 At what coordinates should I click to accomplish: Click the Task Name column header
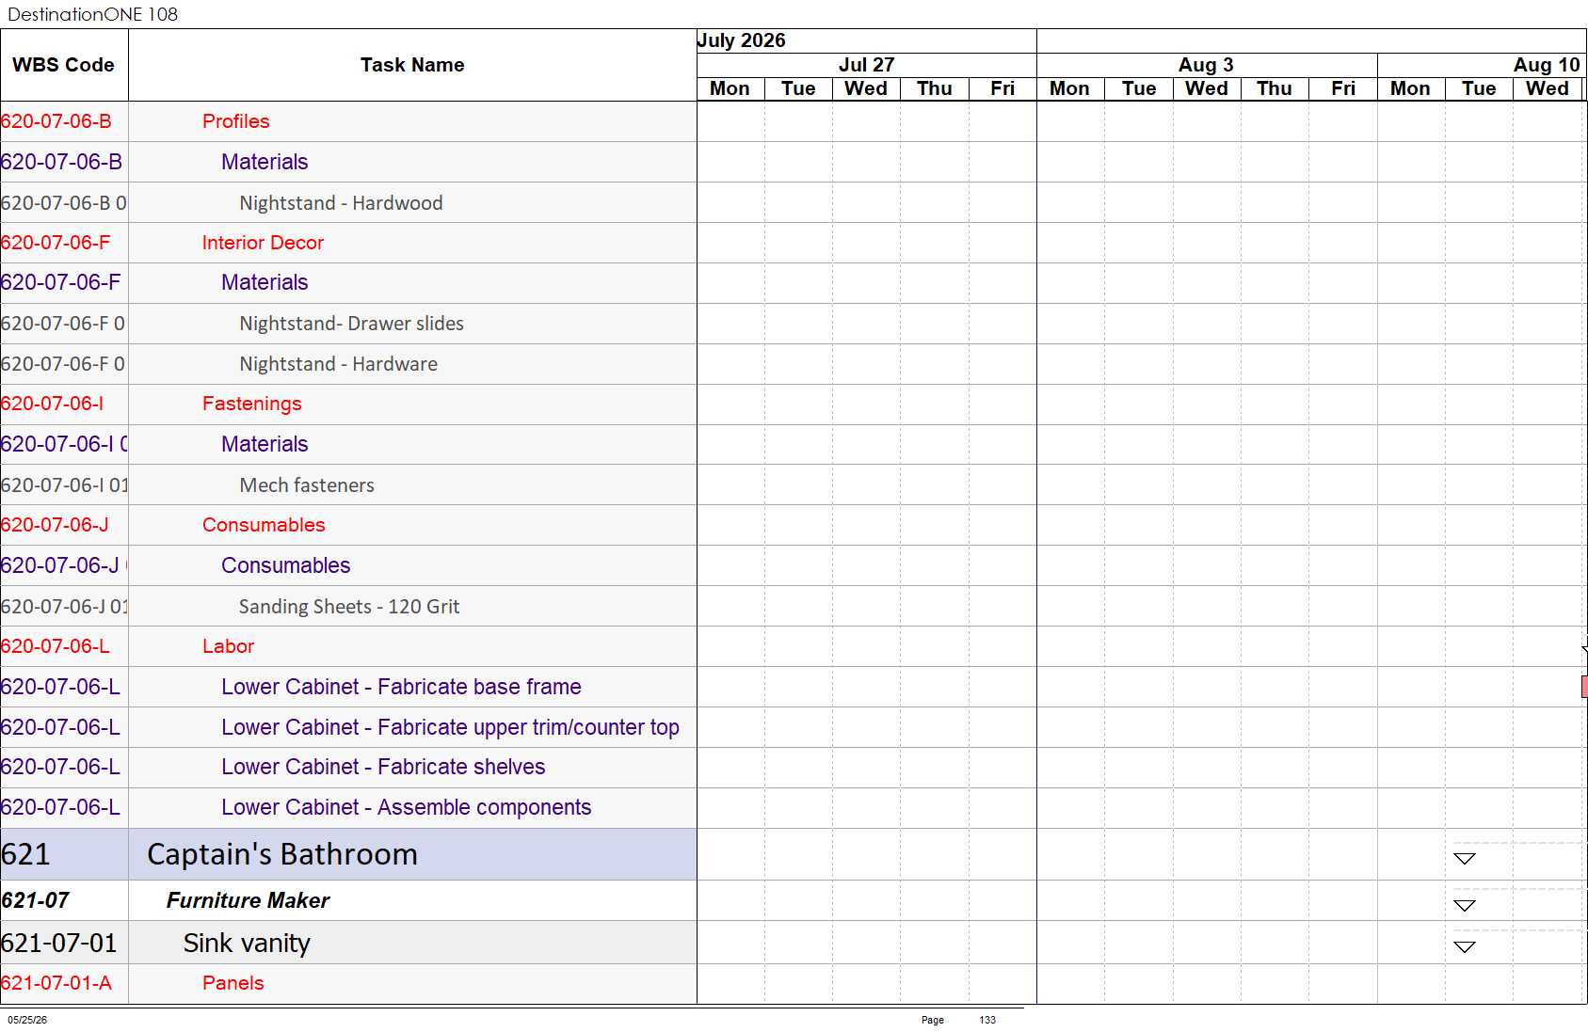click(412, 65)
